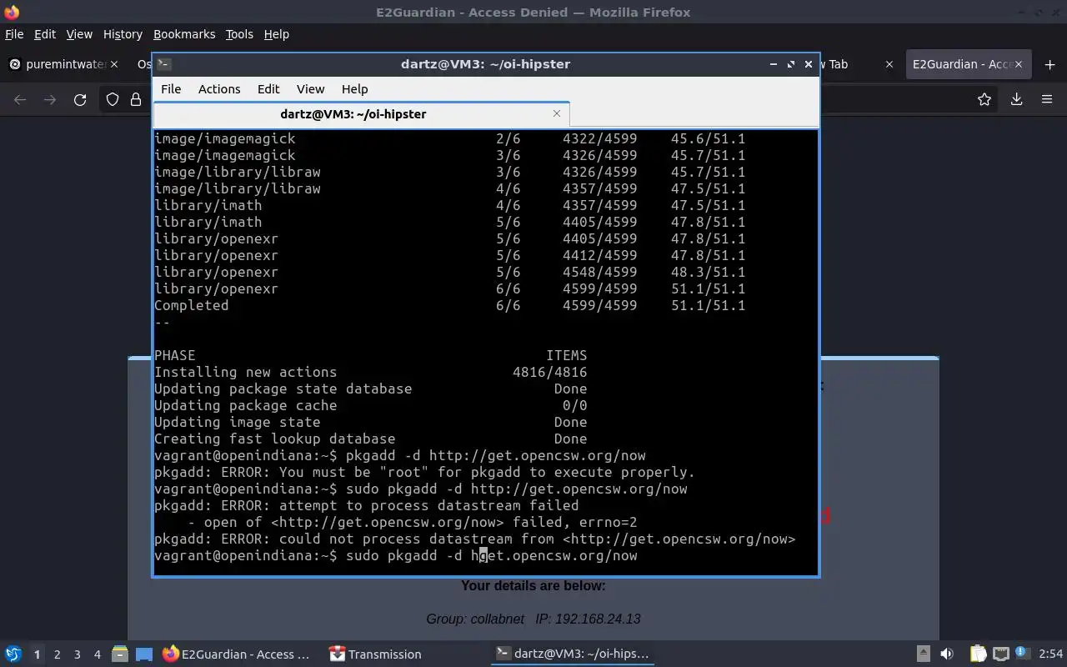
Task: Reload the current Firefox page
Action: click(x=80, y=100)
